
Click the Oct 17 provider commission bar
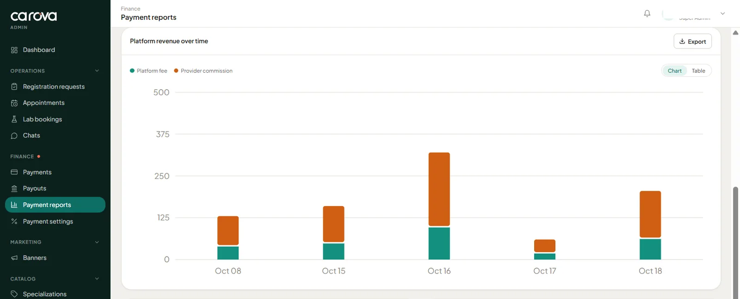pos(545,246)
